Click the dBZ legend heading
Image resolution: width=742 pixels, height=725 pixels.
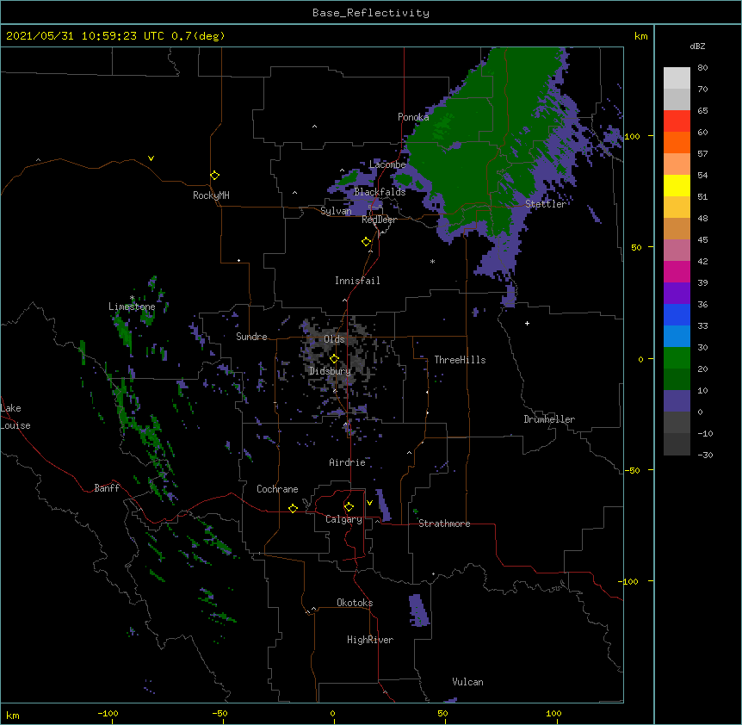pos(697,46)
